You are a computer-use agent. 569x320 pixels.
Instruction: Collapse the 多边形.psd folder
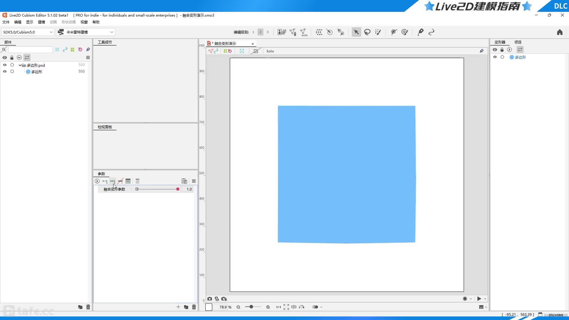point(20,65)
